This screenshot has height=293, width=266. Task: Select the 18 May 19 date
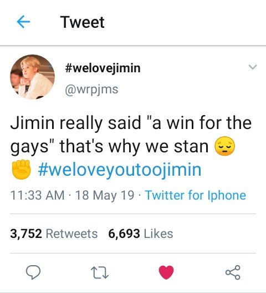coord(105,195)
